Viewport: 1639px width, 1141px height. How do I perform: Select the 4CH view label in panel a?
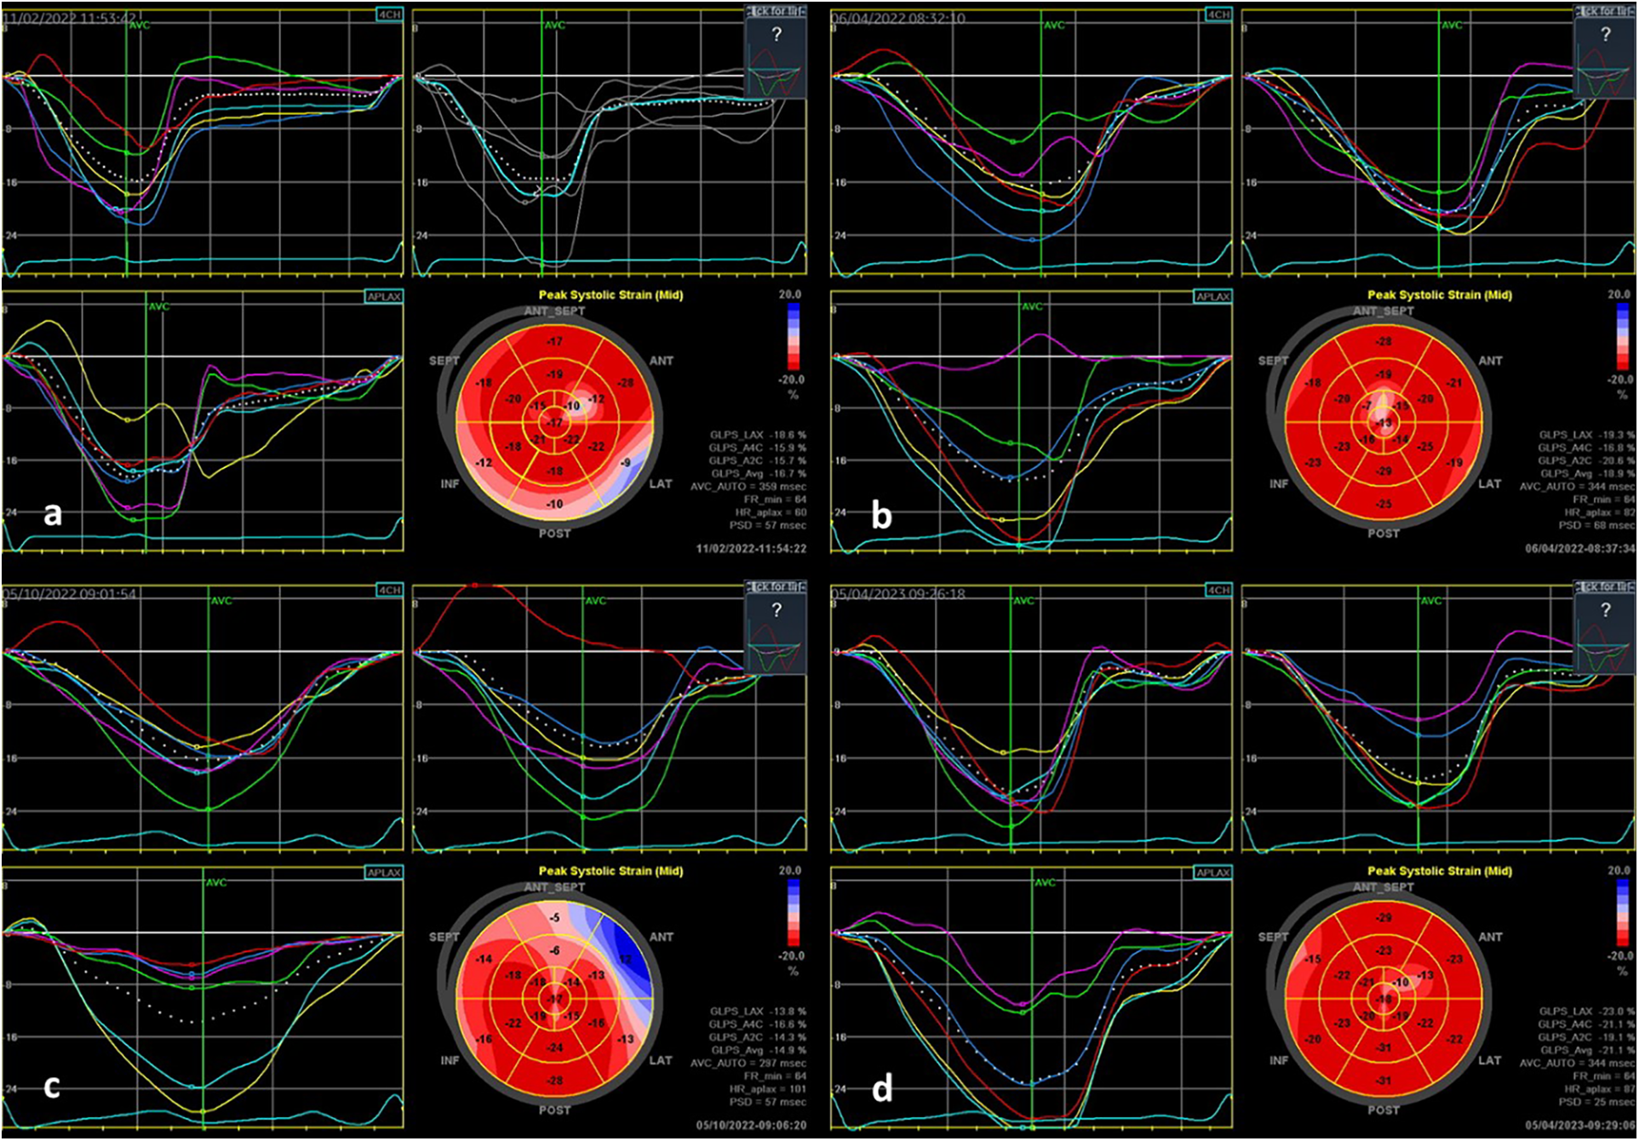(390, 15)
